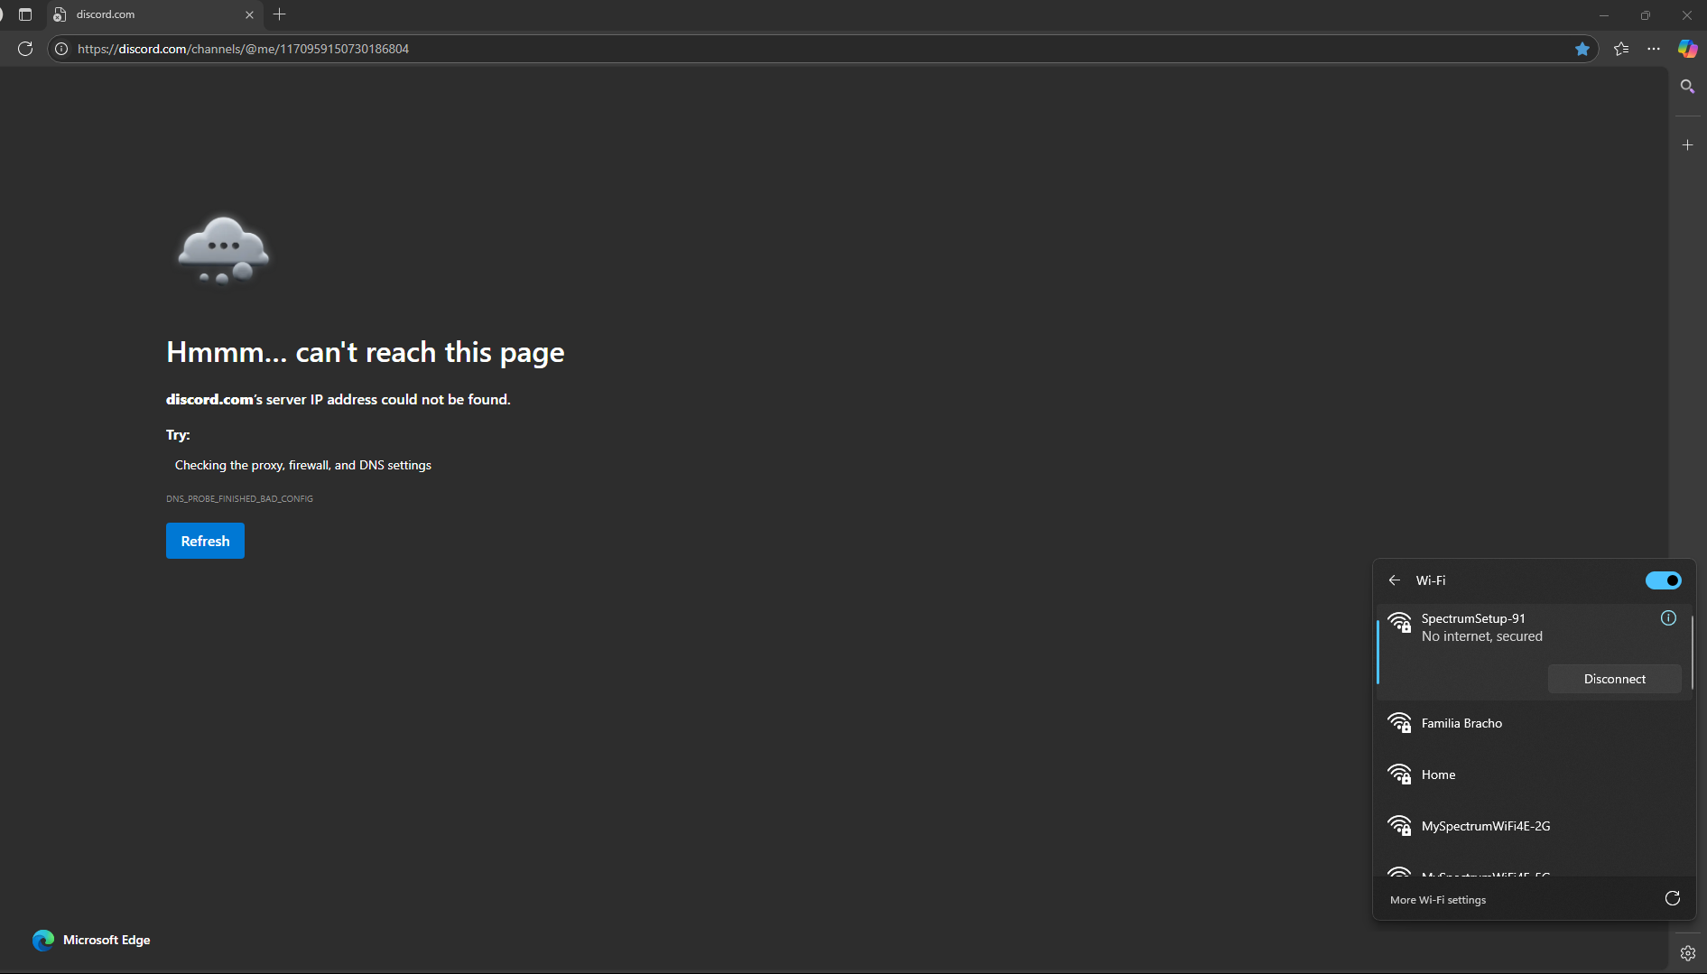Go back using Wi-Fi panel arrow
Viewport: 1707px width, 974px height.
(x=1394, y=580)
